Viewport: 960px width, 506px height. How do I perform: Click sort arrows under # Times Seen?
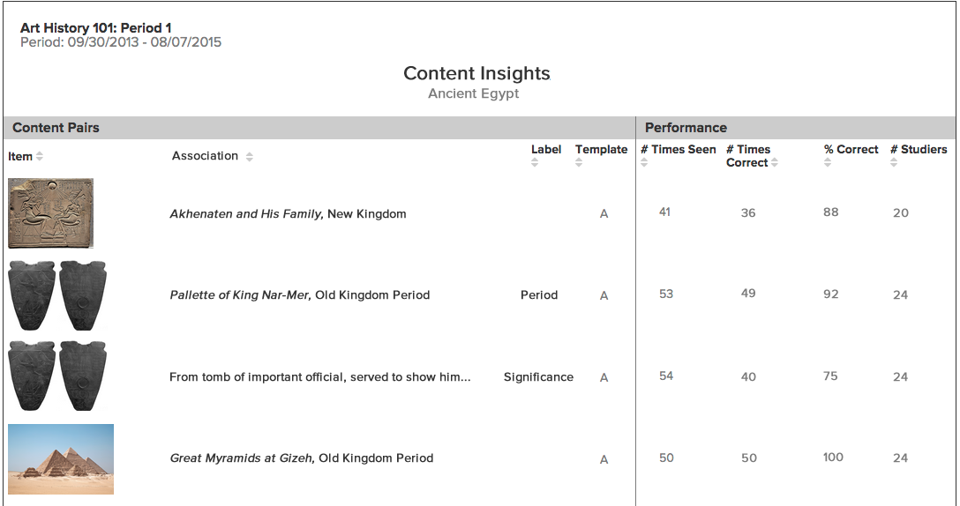click(x=644, y=163)
